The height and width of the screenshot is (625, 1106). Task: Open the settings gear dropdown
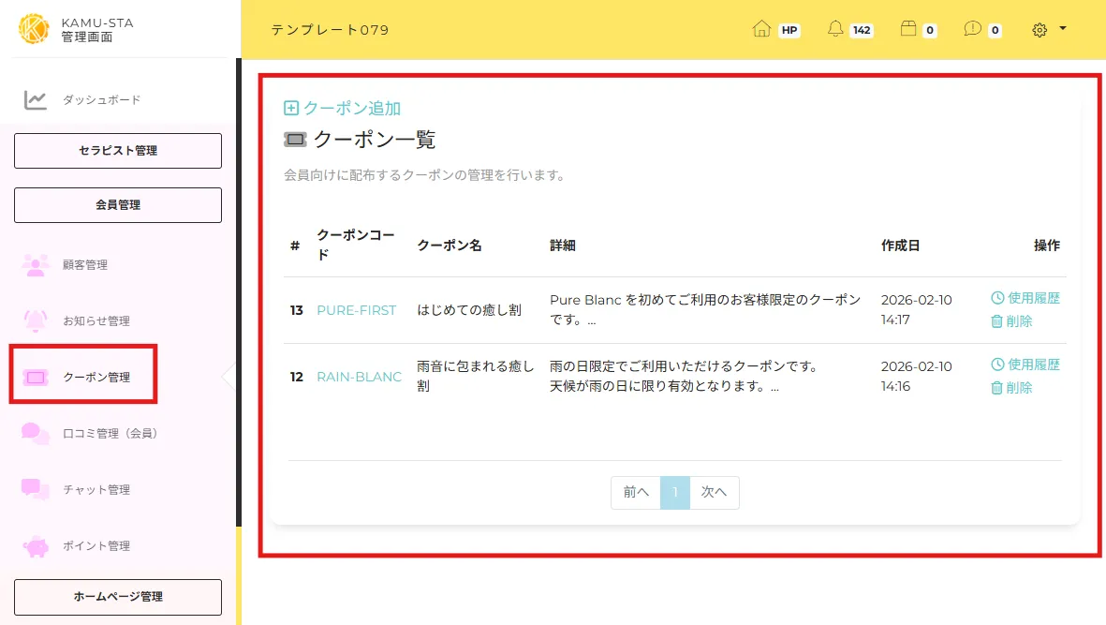click(1048, 30)
